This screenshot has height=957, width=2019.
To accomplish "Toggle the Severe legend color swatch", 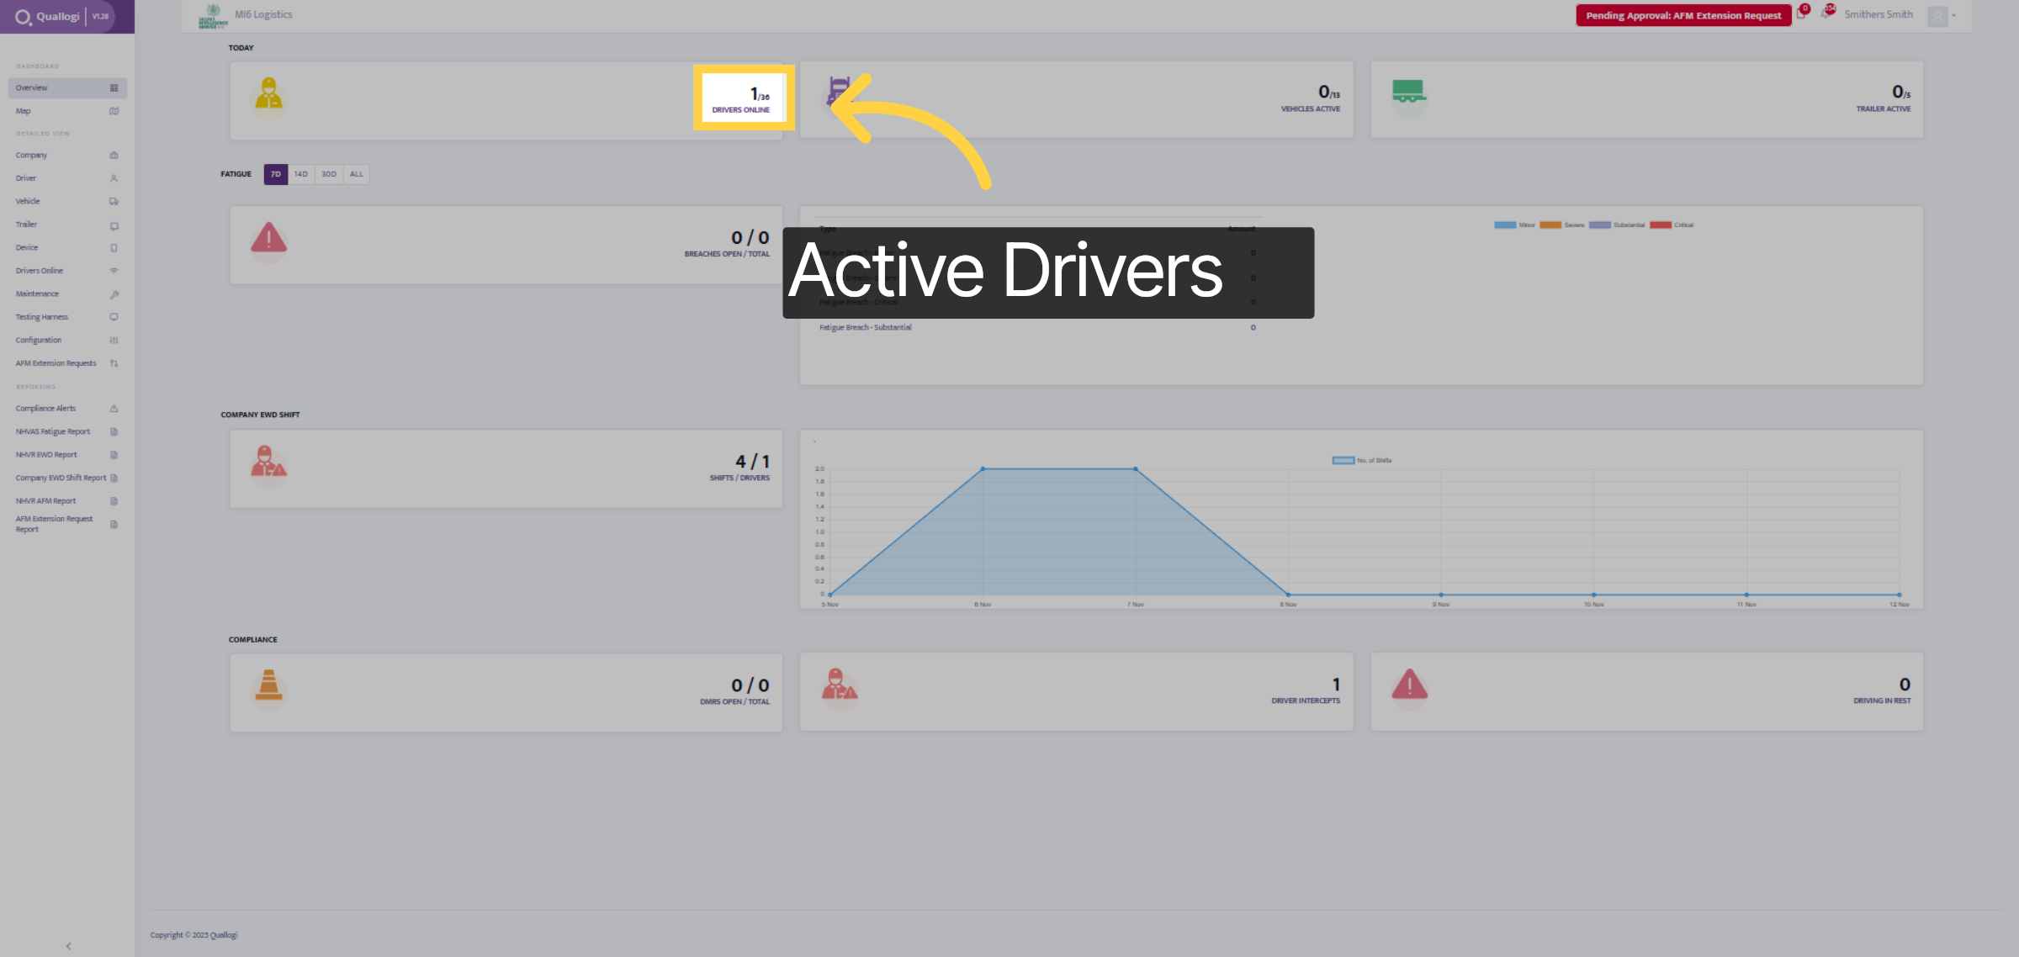I will (1550, 225).
